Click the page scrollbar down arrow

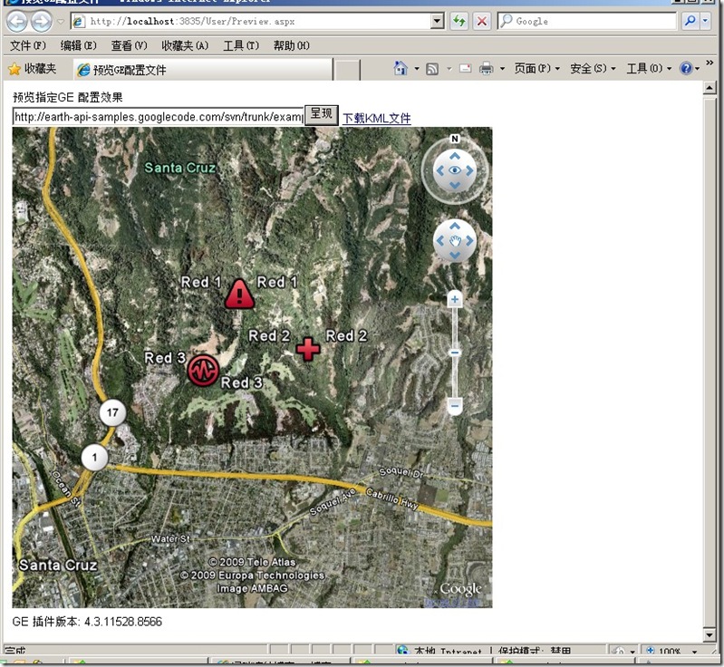click(710, 634)
